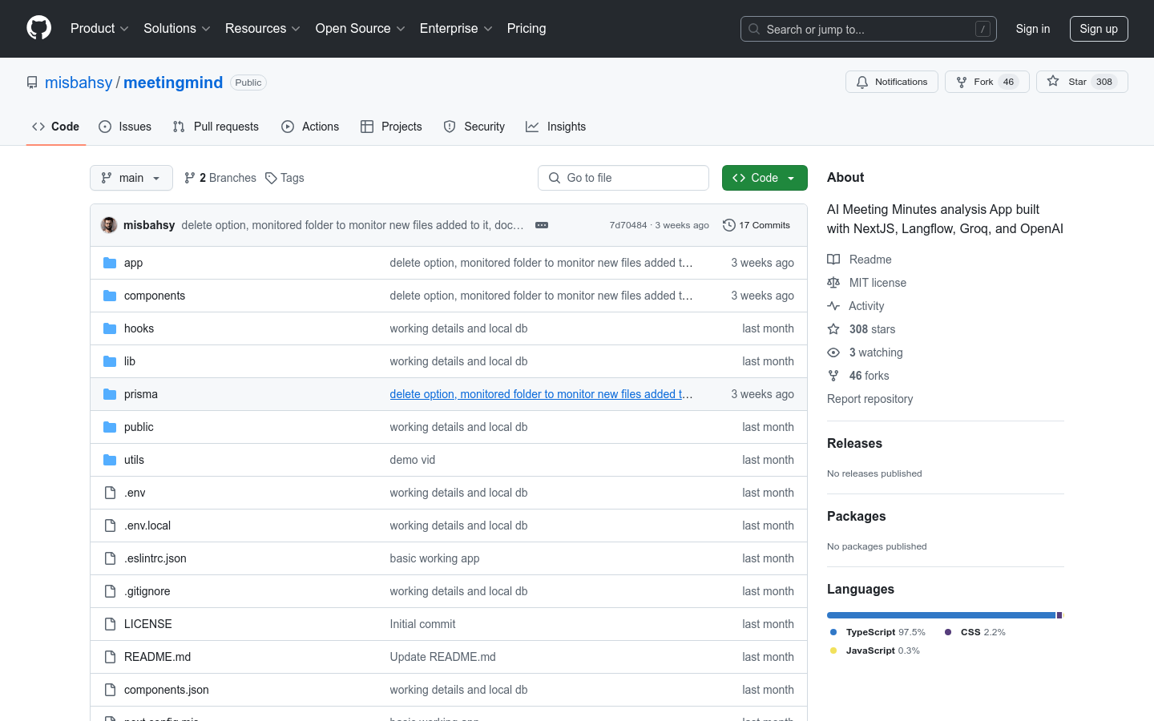The image size is (1154, 721).
Task: Click the Packages heading link
Action: (857, 516)
